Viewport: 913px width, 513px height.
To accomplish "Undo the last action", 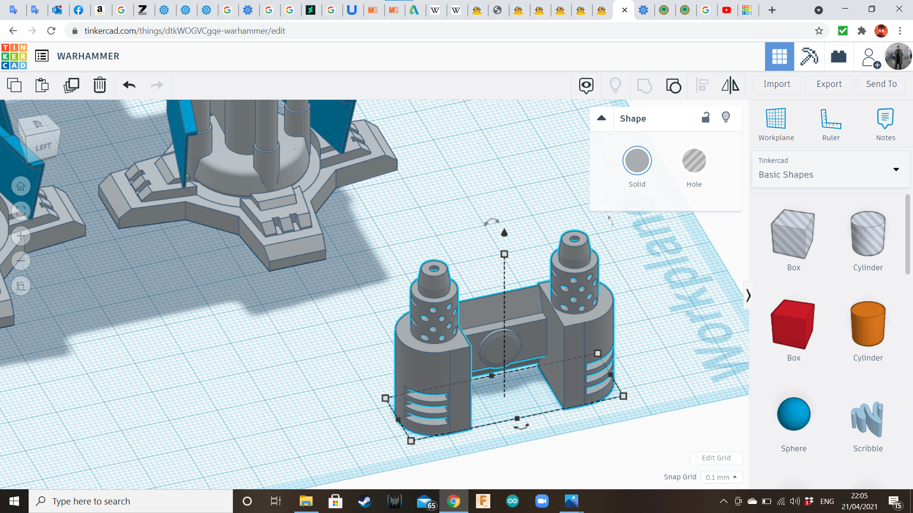I will coord(129,85).
